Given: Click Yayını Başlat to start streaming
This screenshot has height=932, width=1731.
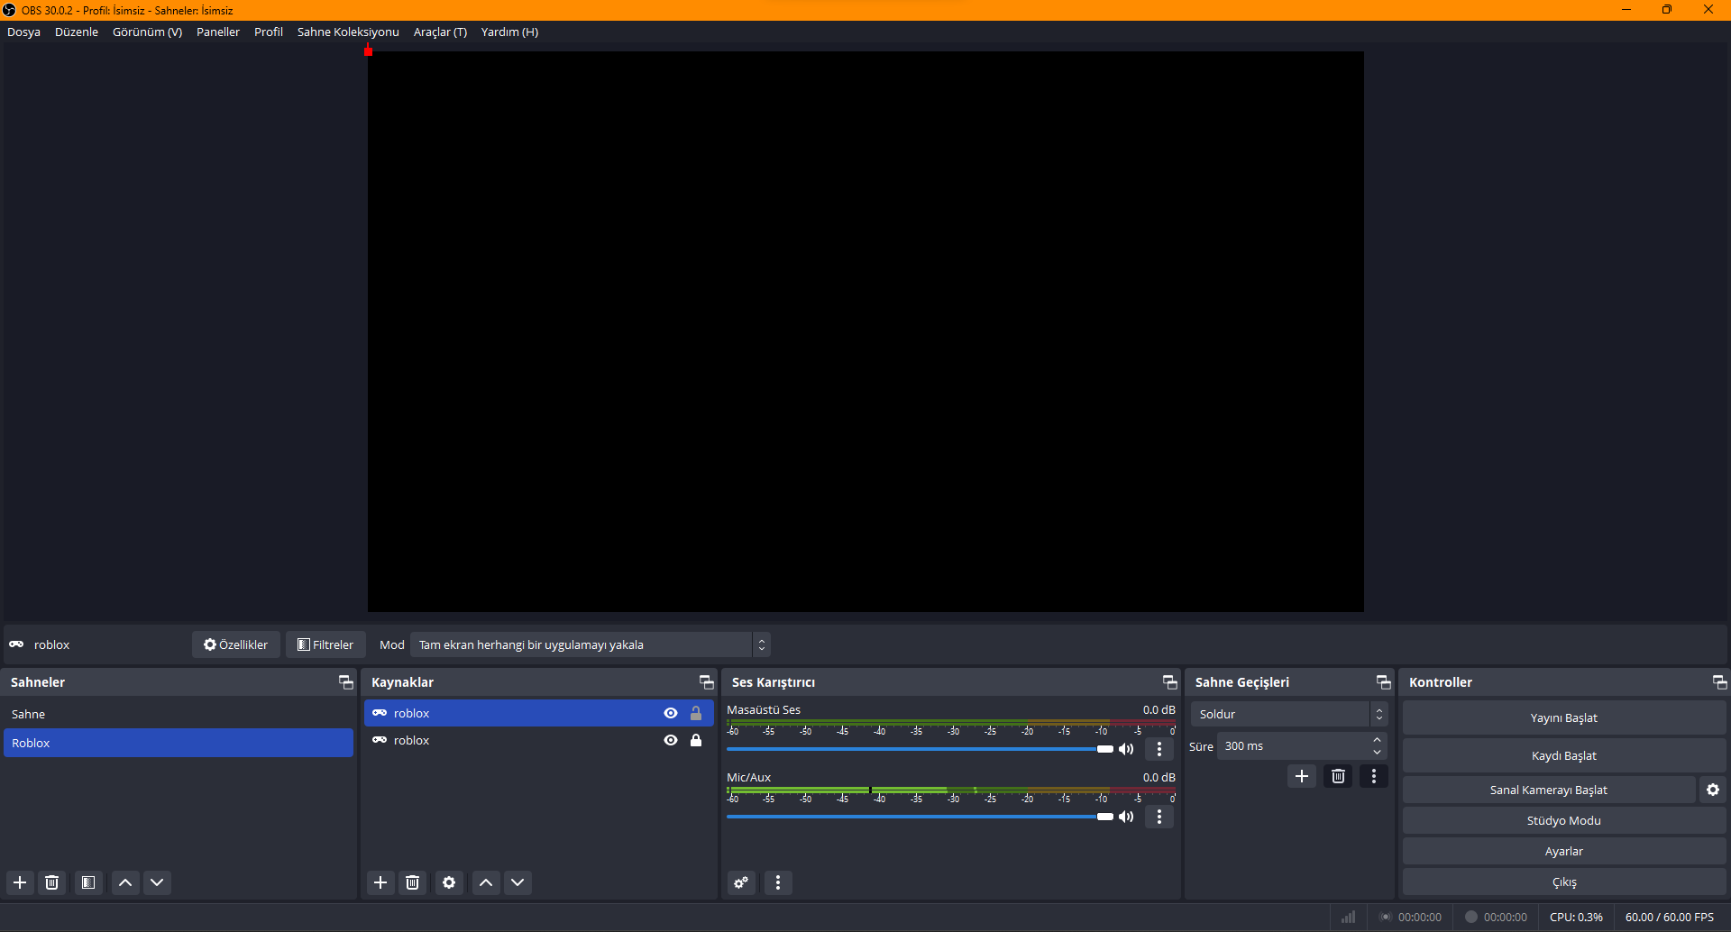Looking at the screenshot, I should (x=1564, y=717).
